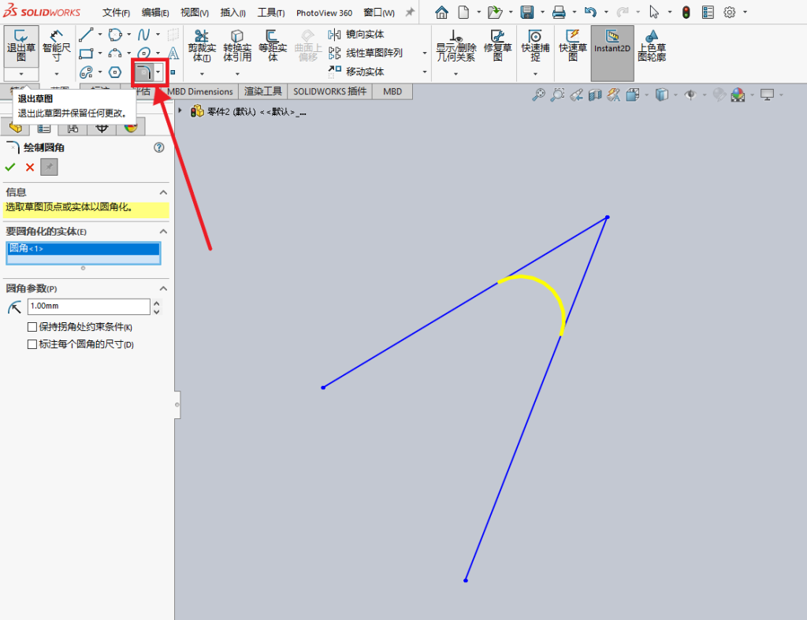
Task: Click the Section View icon
Action: pos(595,95)
